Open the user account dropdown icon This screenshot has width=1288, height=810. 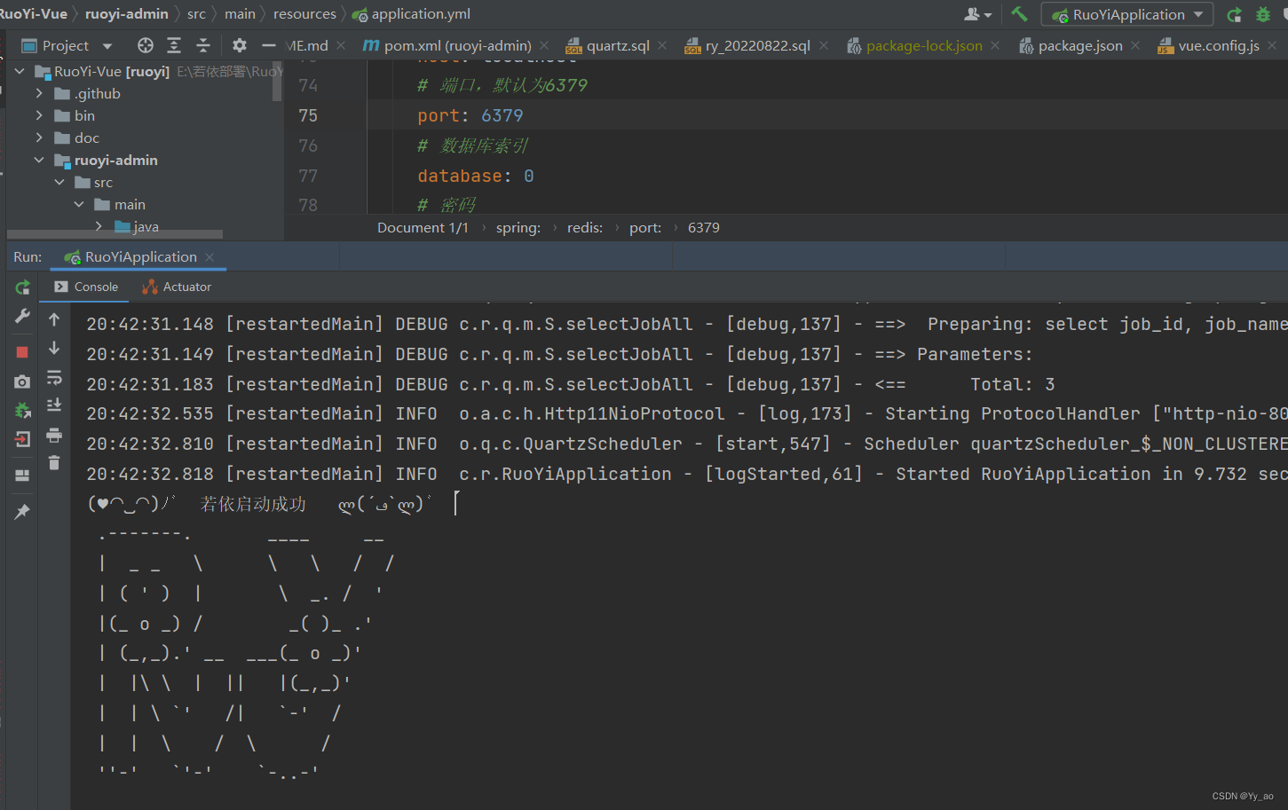(x=977, y=14)
